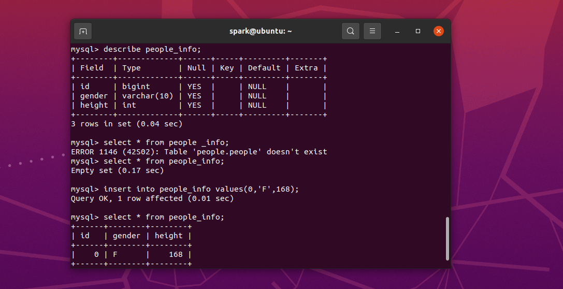563x289 pixels.
Task: Click the insert into people_info command
Action: coord(201,189)
